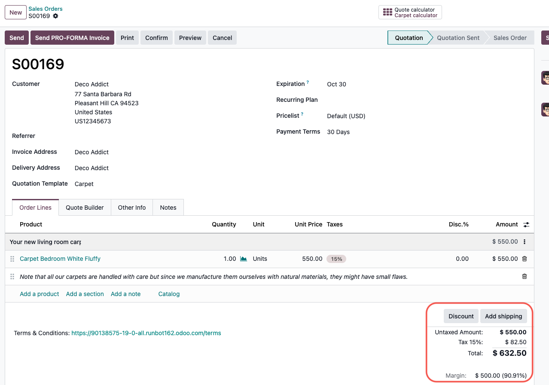Switch to the Quote Builder tab

[85, 208]
